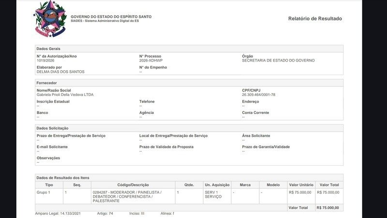Click the Código/Descrição column header

[x=133, y=185]
